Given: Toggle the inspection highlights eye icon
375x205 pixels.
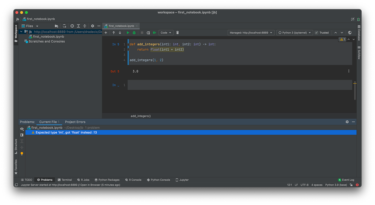Looking at the screenshot, I should (x=22, y=129).
